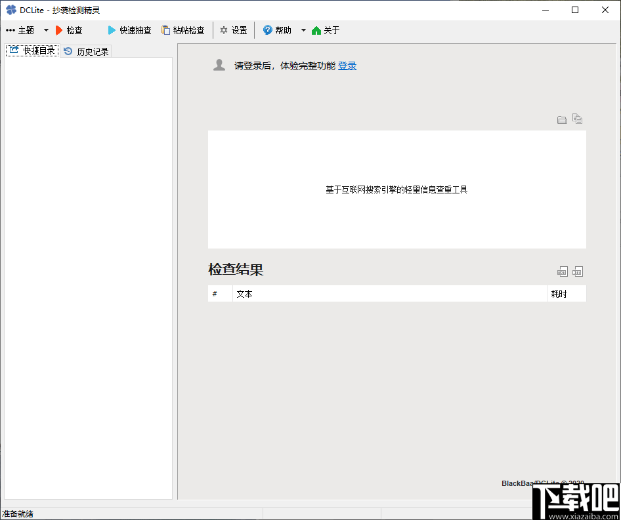Export results as TXT file
The width and height of the screenshot is (621, 520).
[562, 271]
